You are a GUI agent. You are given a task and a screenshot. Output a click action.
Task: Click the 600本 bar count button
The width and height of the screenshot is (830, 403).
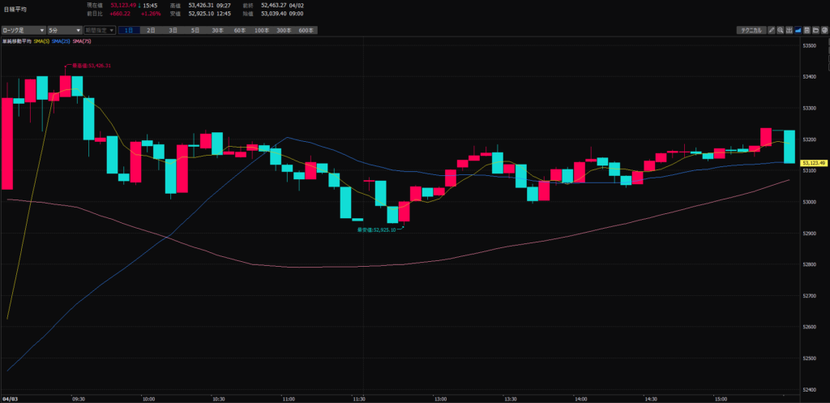(306, 30)
